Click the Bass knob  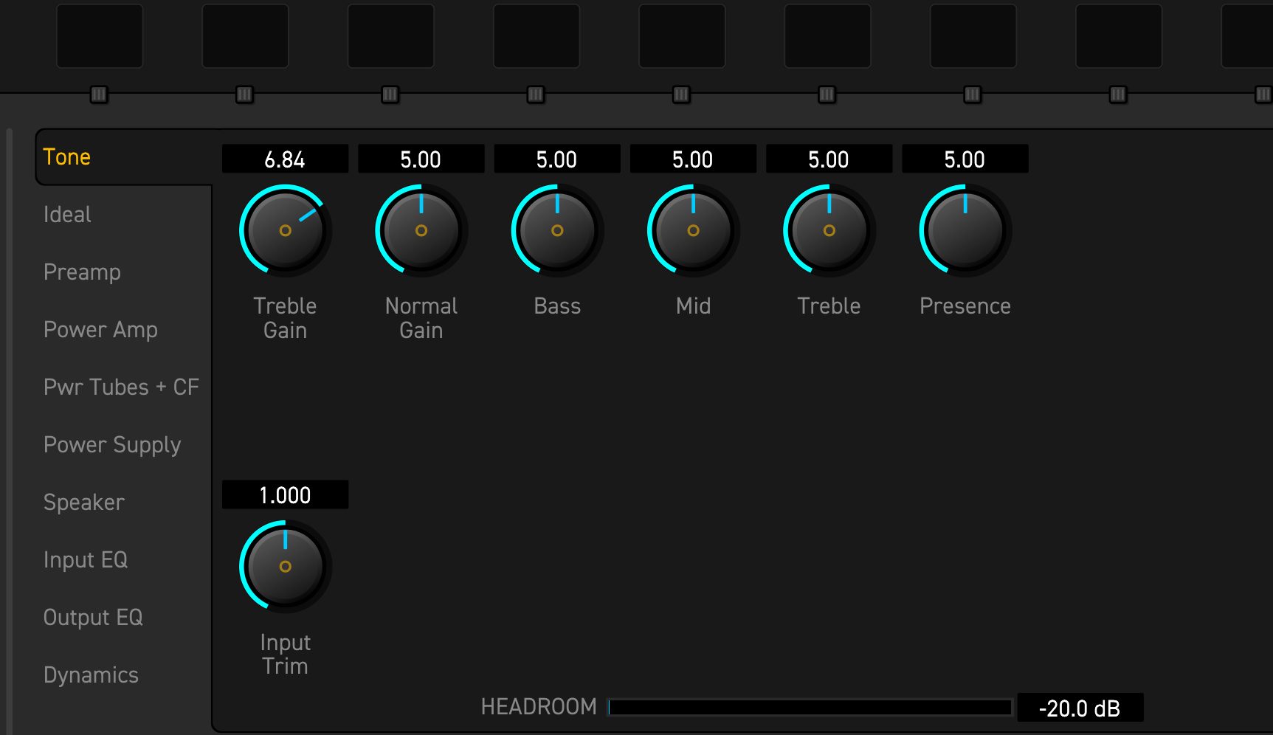point(557,231)
